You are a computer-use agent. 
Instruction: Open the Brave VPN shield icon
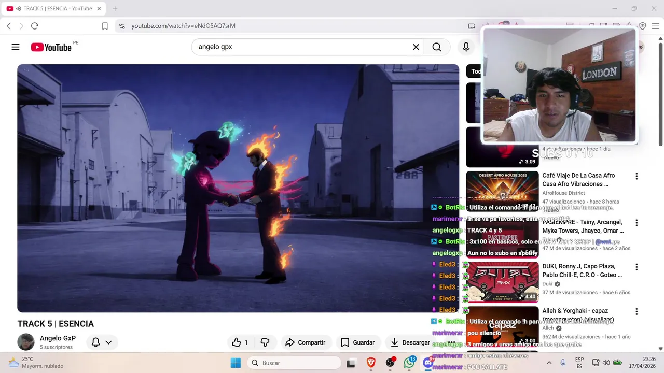coord(642,26)
